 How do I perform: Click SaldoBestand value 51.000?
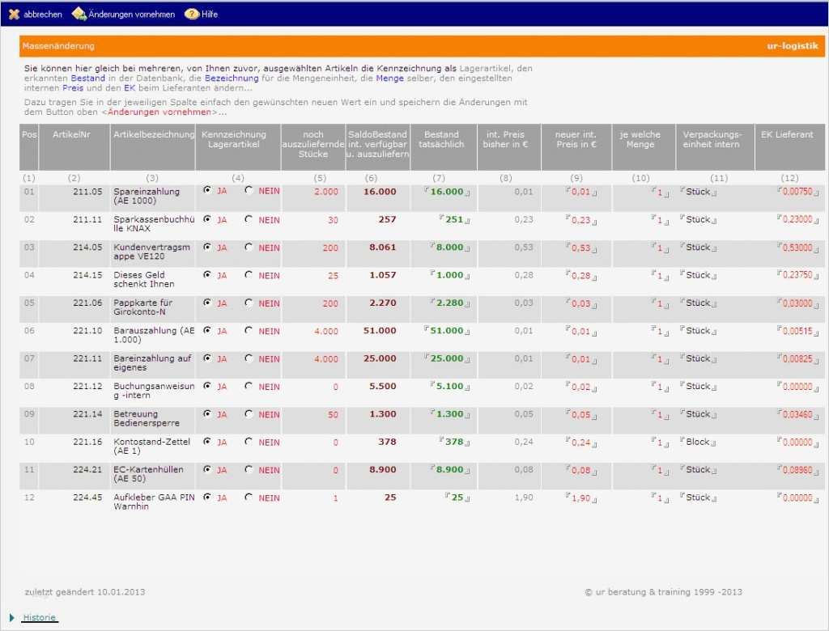point(380,331)
